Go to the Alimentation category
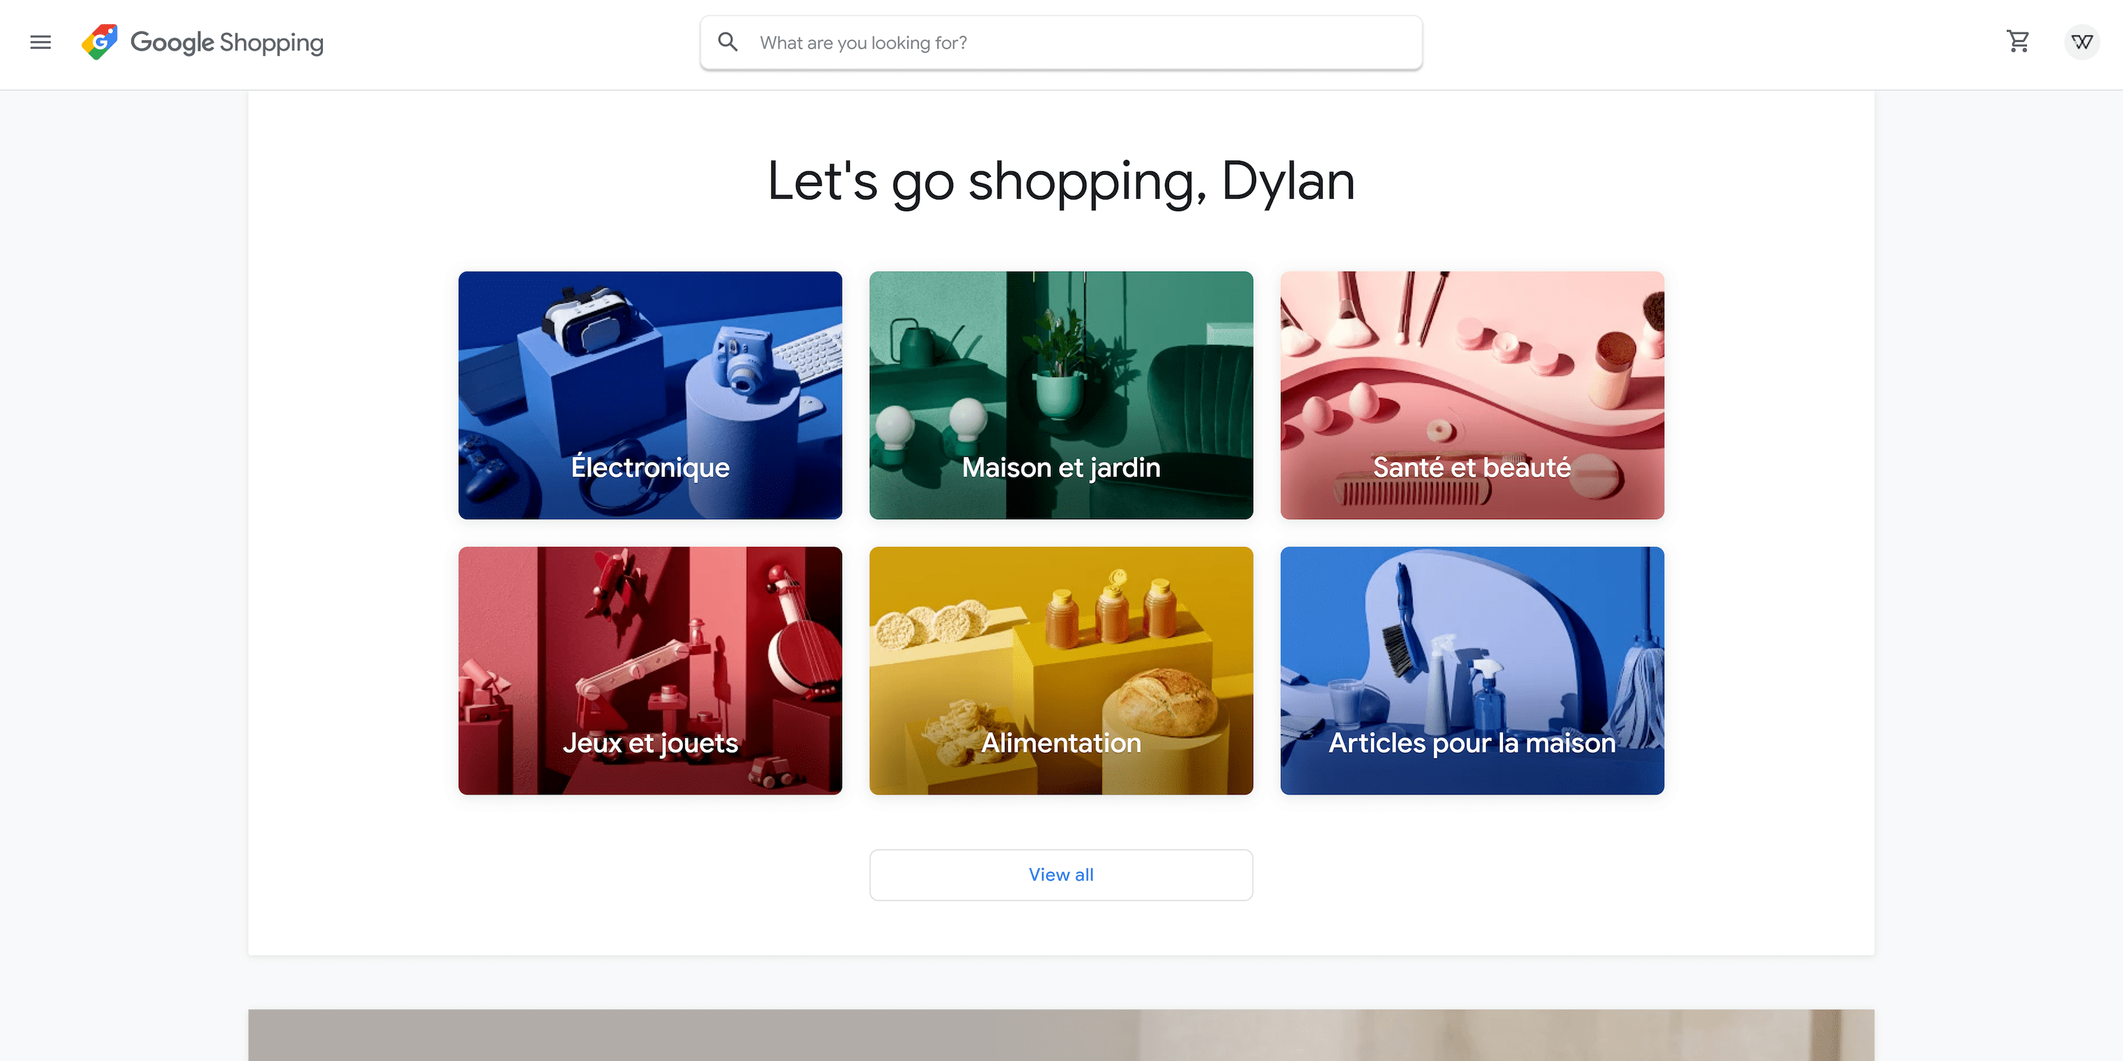The image size is (2123, 1061). (x=1061, y=671)
